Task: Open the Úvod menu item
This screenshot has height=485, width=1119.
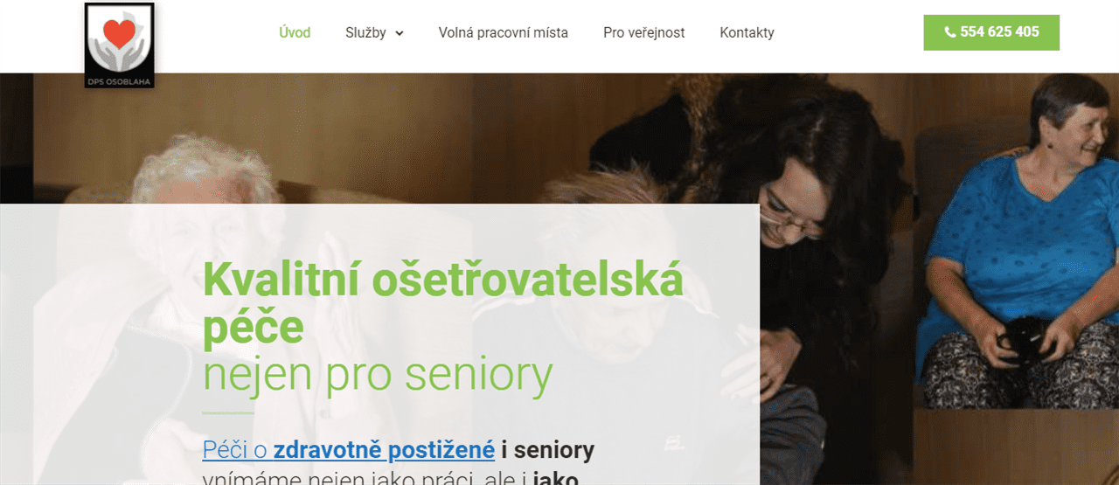Action: pos(295,32)
